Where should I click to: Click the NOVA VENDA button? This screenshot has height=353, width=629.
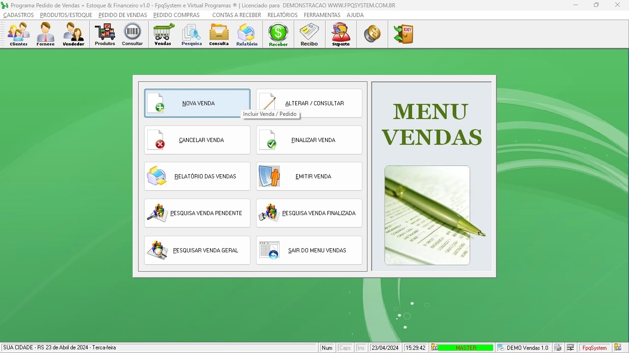coord(197,103)
